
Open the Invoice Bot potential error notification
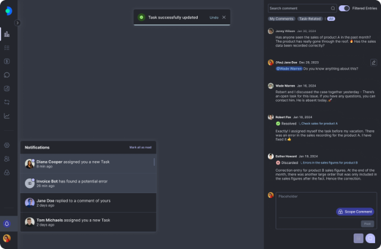88,183
